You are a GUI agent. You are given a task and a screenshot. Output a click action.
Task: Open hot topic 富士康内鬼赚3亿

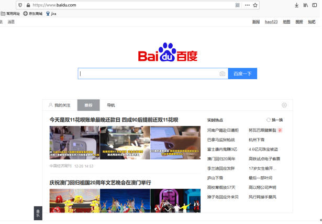point(222,149)
